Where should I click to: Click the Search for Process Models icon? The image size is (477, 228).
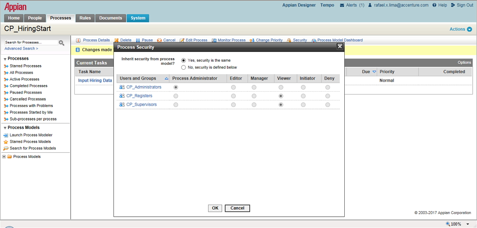pos(6,148)
